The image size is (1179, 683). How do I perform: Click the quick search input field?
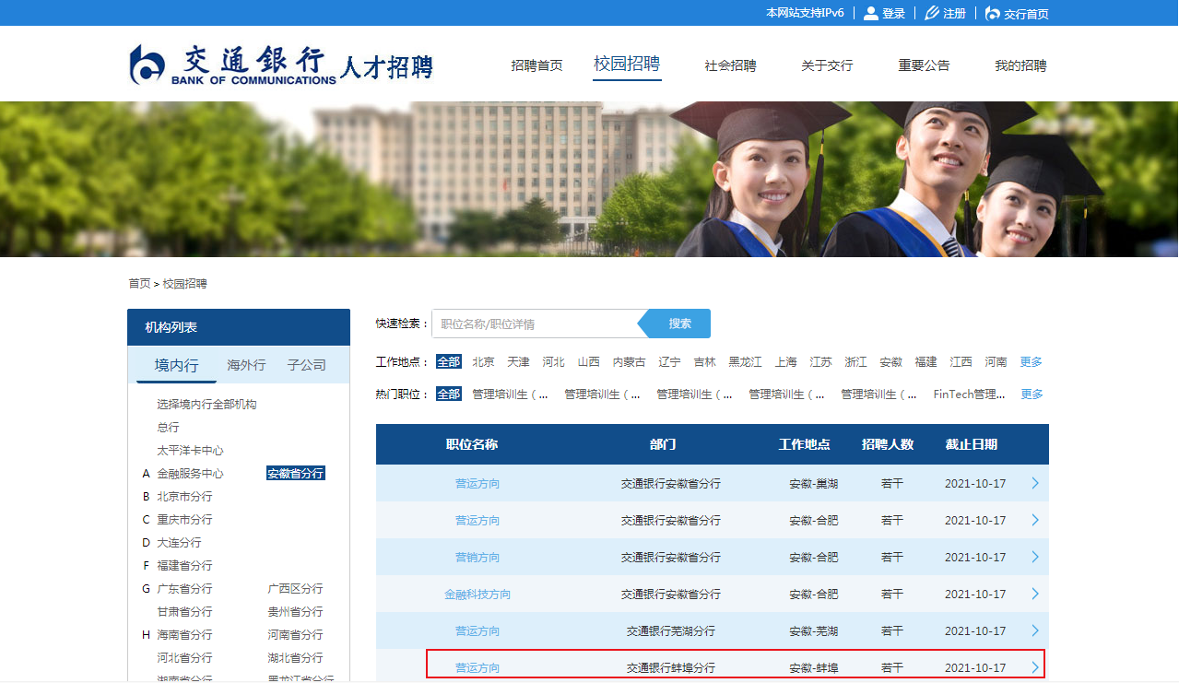point(535,324)
